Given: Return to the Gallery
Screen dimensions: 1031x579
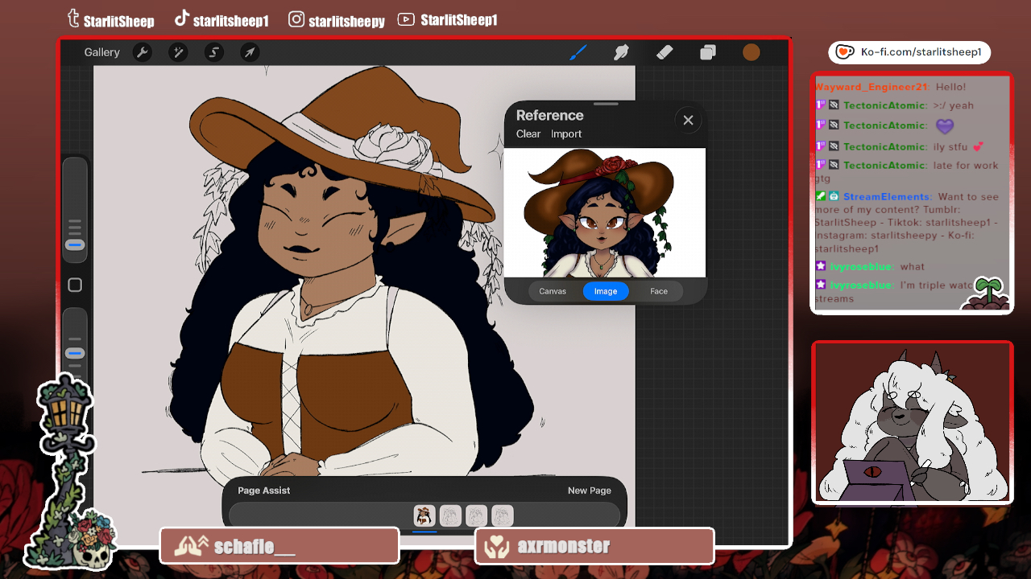Looking at the screenshot, I should point(101,52).
